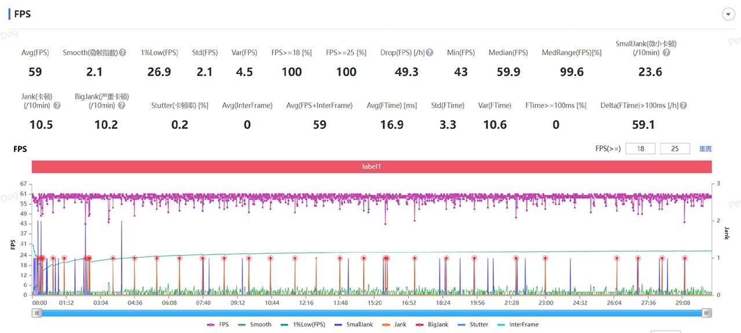Viewport: 741px width, 333px height.
Task: Select the red label1 bar
Action: click(x=371, y=166)
